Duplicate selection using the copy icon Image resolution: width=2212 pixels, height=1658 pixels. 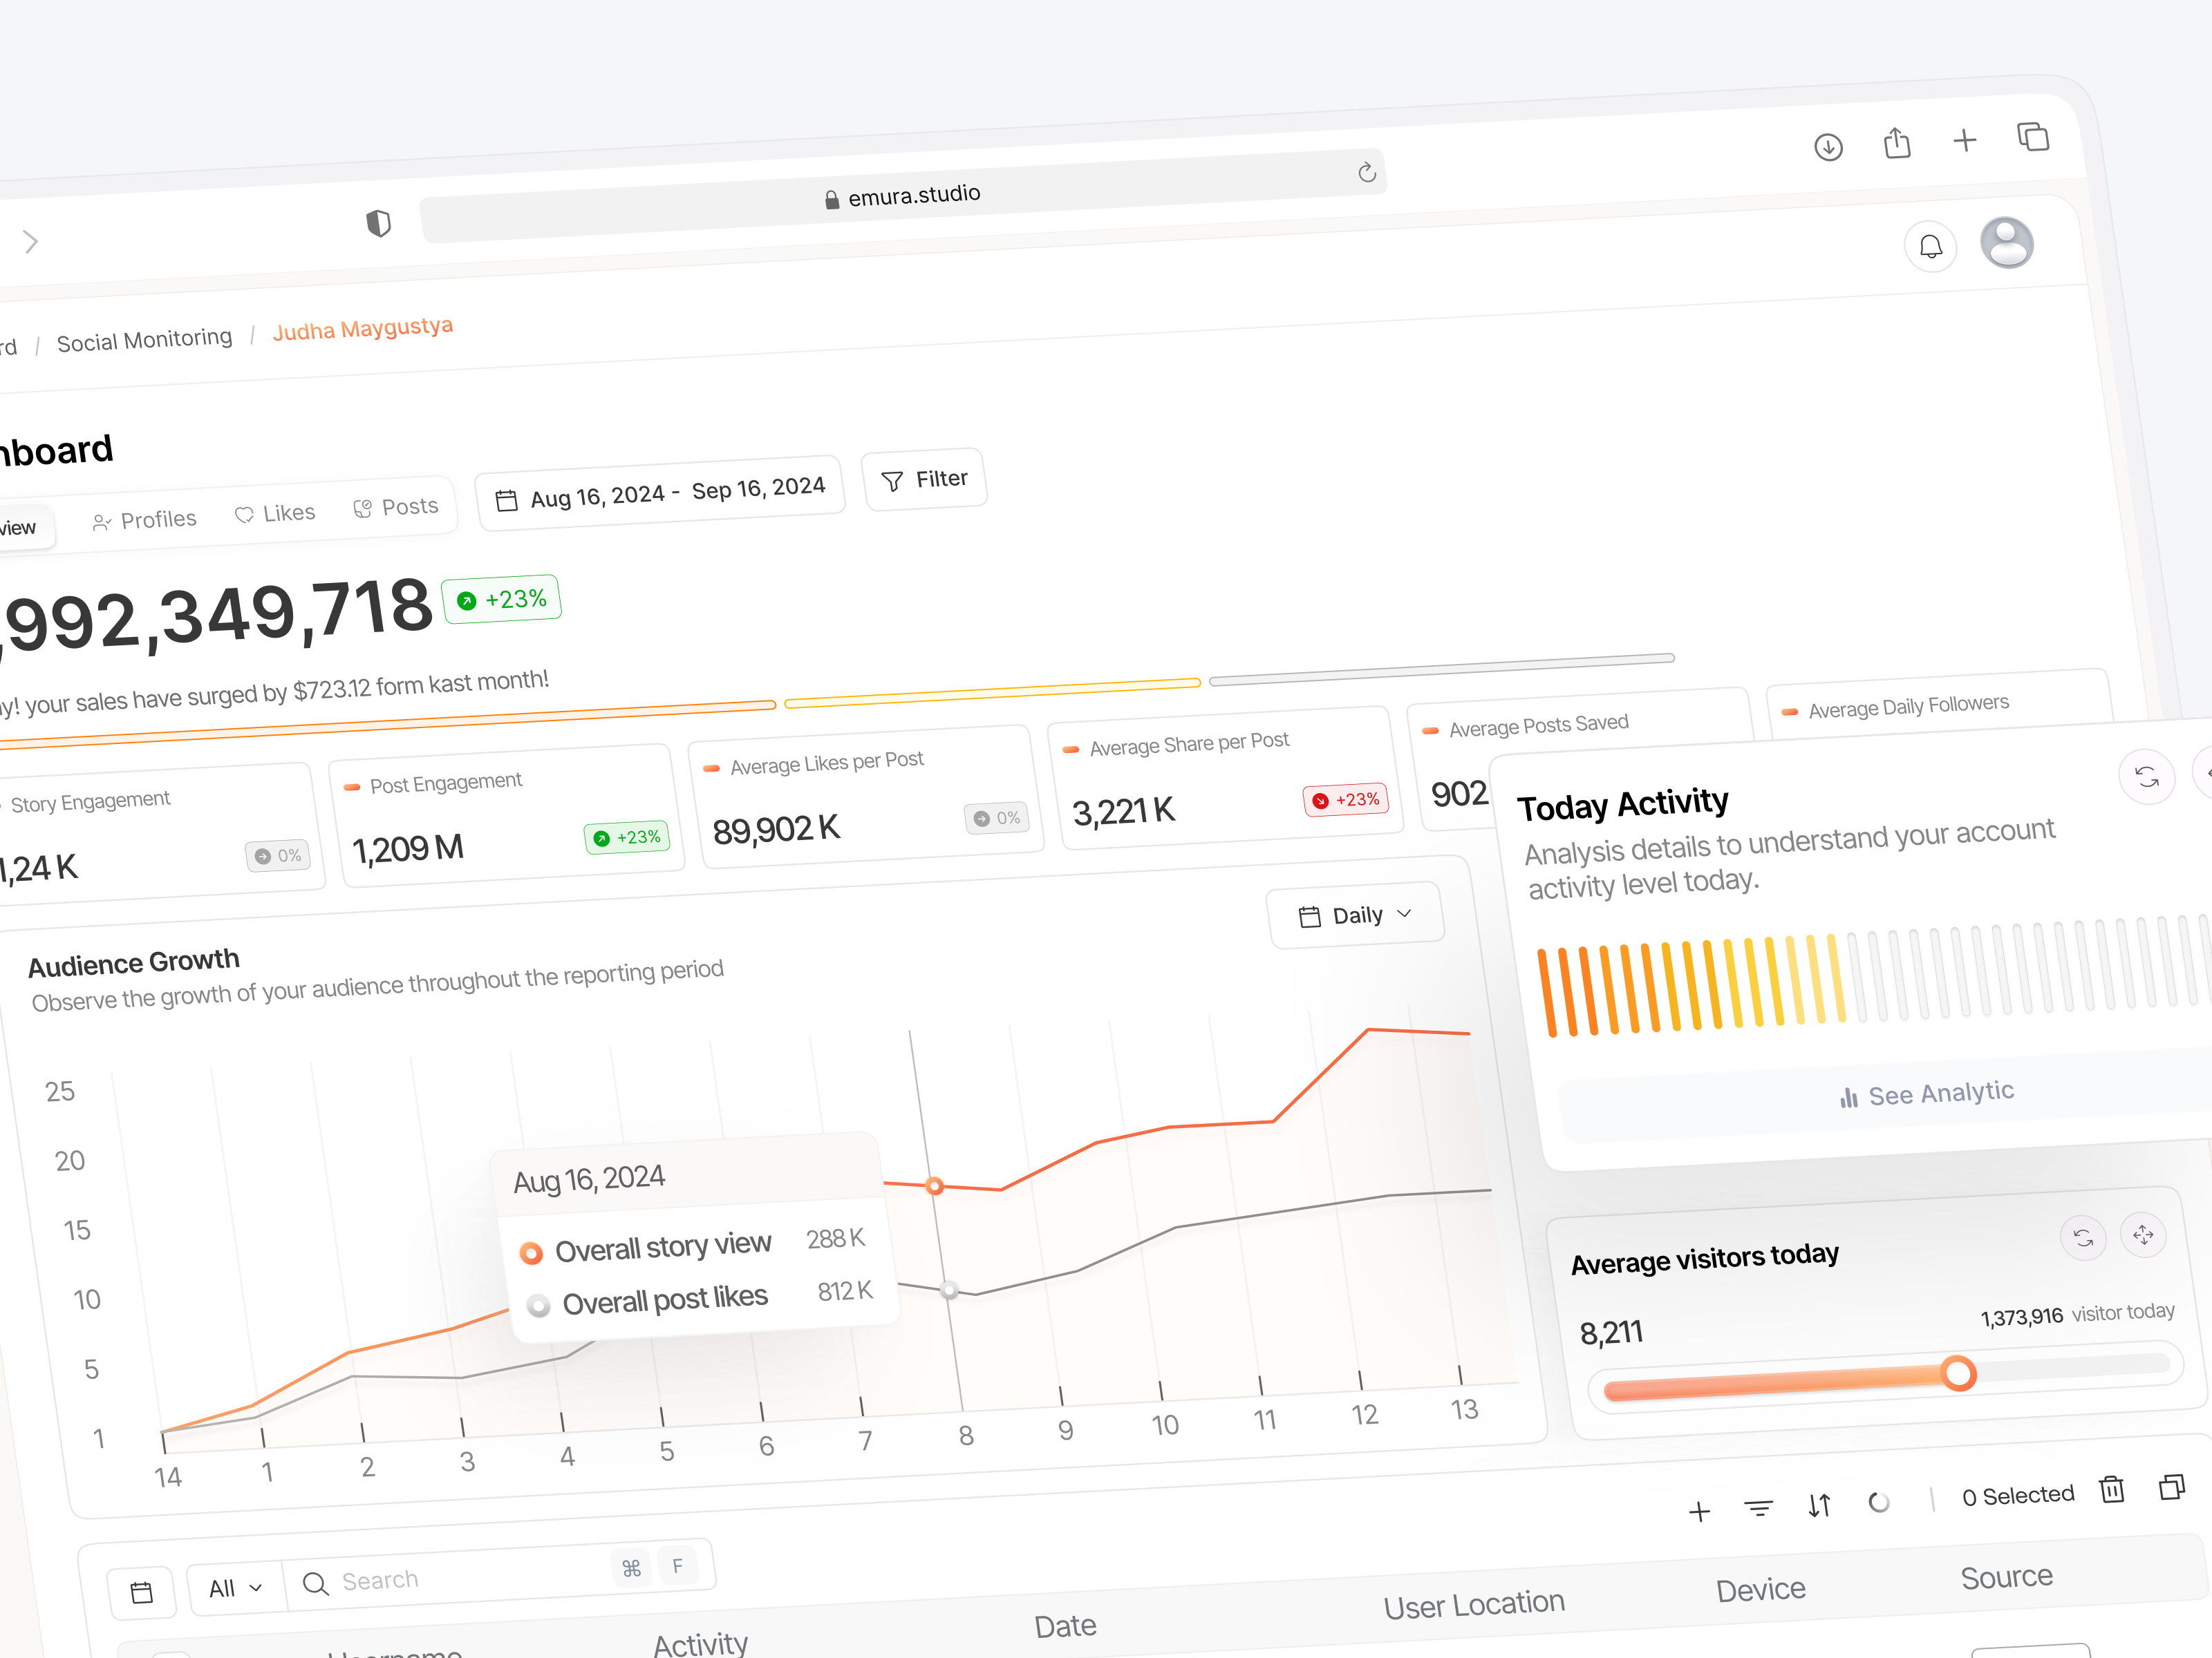(x=2172, y=1487)
